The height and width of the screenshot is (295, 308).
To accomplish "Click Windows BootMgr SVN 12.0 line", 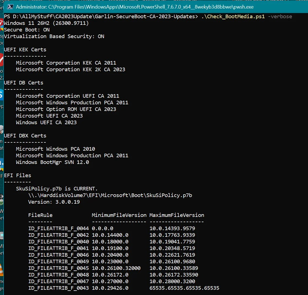I will [52, 162].
